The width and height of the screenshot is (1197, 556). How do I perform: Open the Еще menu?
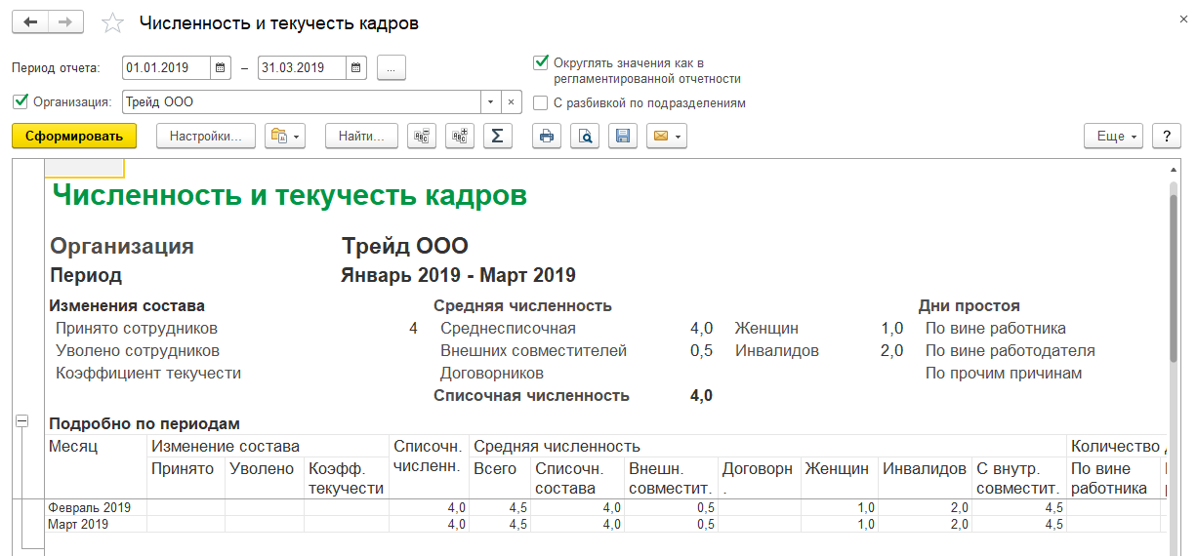pos(1114,137)
